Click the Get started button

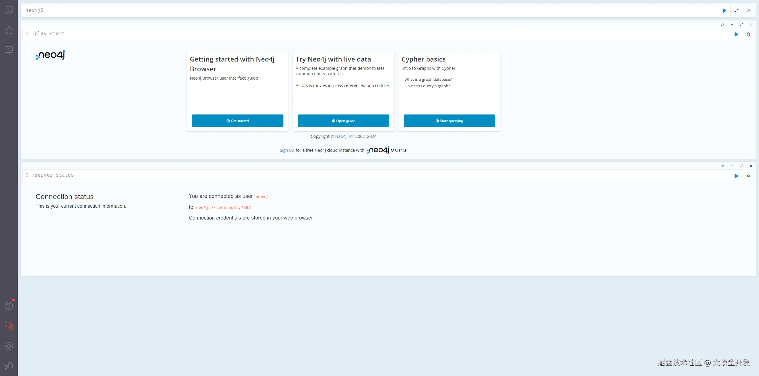click(x=237, y=121)
